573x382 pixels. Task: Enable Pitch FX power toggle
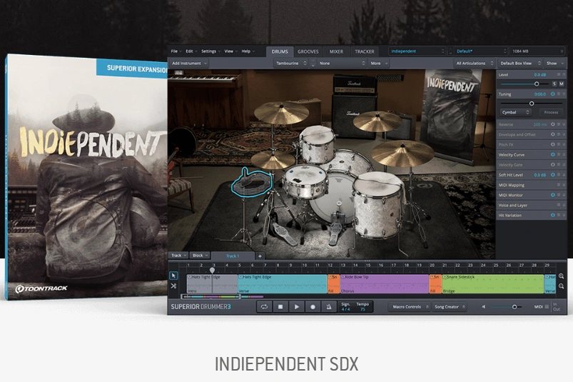[x=552, y=145]
